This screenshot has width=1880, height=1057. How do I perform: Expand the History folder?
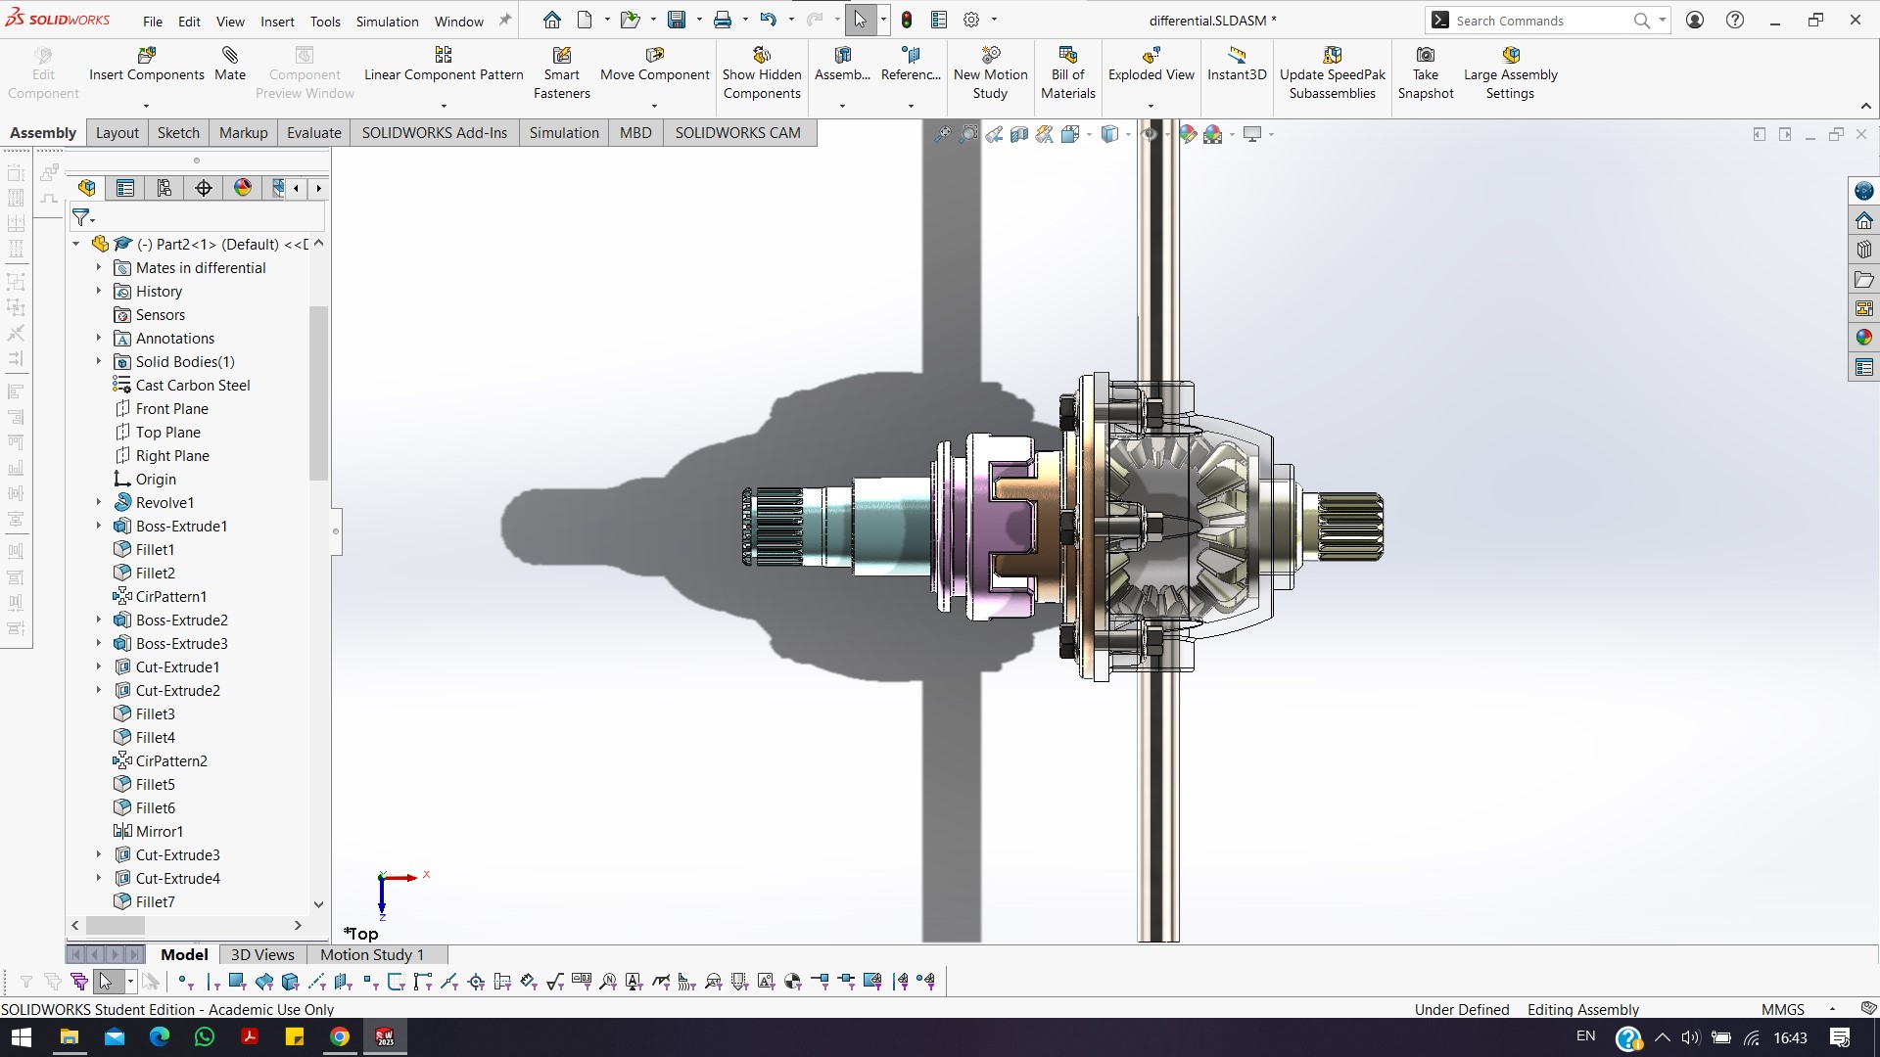click(98, 291)
